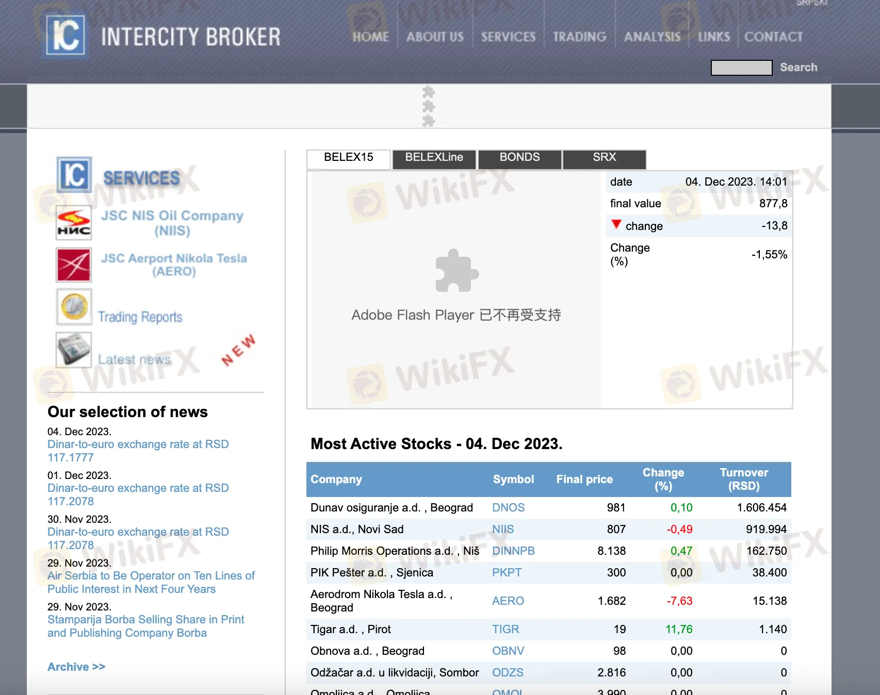This screenshot has width=880, height=695.
Task: Open the TRADING menu item
Action: coord(579,36)
